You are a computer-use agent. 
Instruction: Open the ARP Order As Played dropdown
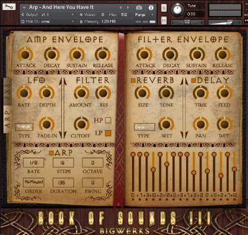(33, 182)
